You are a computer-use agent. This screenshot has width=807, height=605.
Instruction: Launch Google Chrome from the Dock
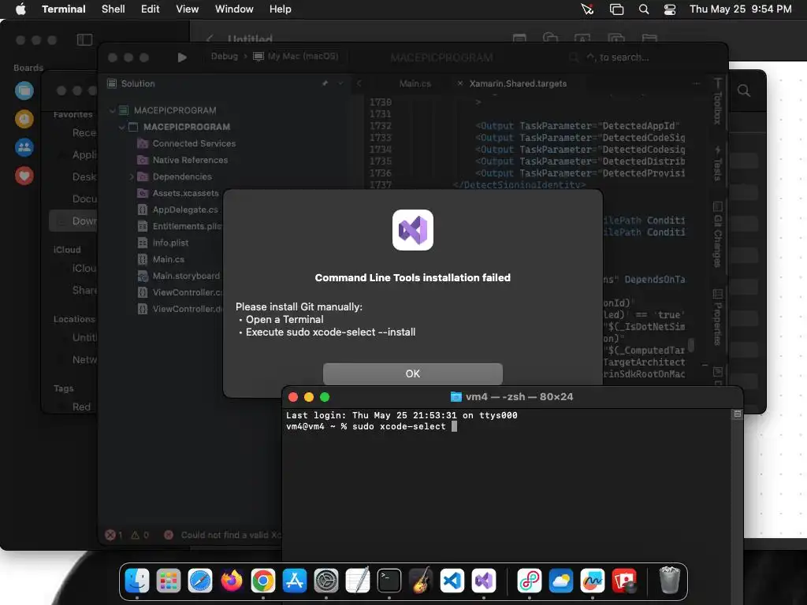(x=263, y=581)
